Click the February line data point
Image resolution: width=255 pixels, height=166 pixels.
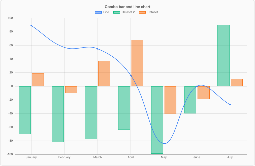pyautogui.click(x=65, y=48)
